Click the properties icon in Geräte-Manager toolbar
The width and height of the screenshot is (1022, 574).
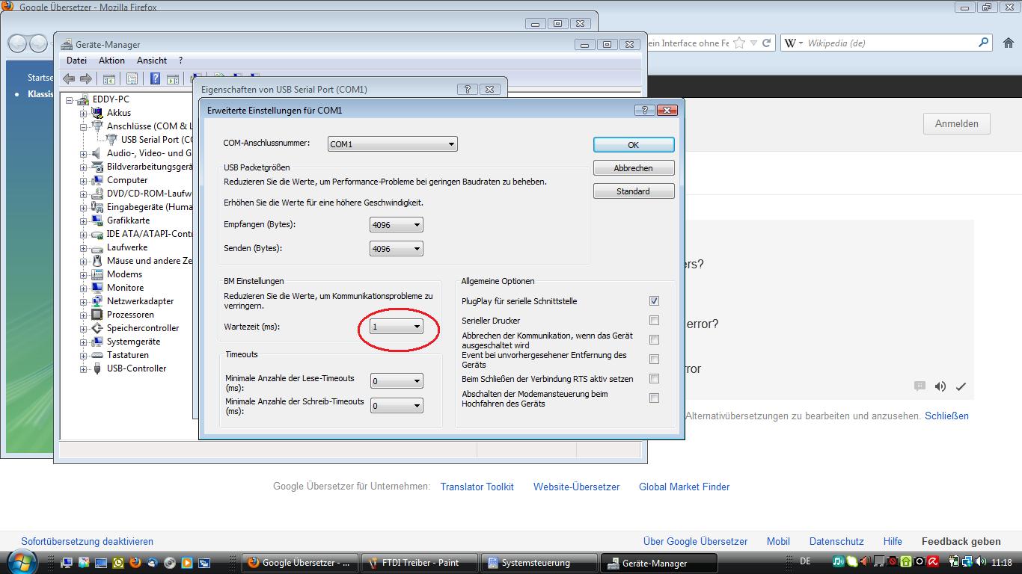click(132, 78)
